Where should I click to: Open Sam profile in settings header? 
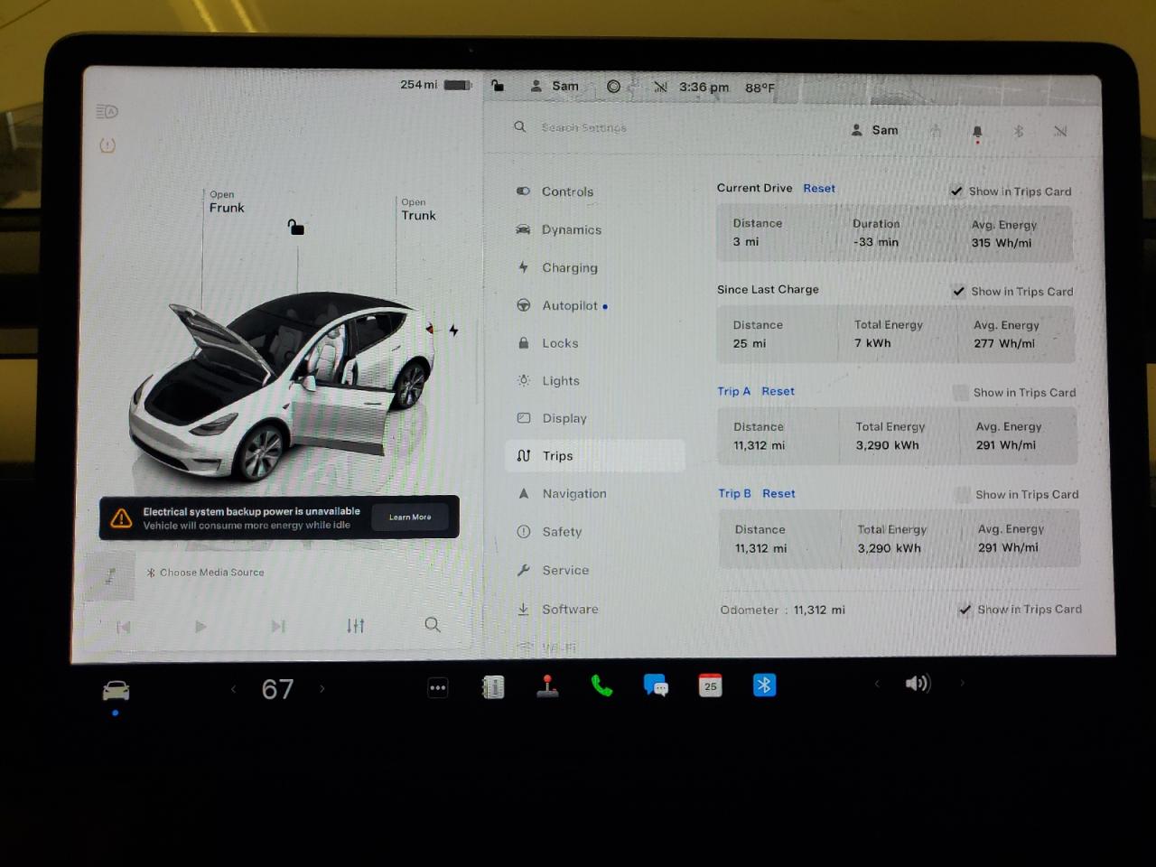pyautogui.click(x=874, y=130)
